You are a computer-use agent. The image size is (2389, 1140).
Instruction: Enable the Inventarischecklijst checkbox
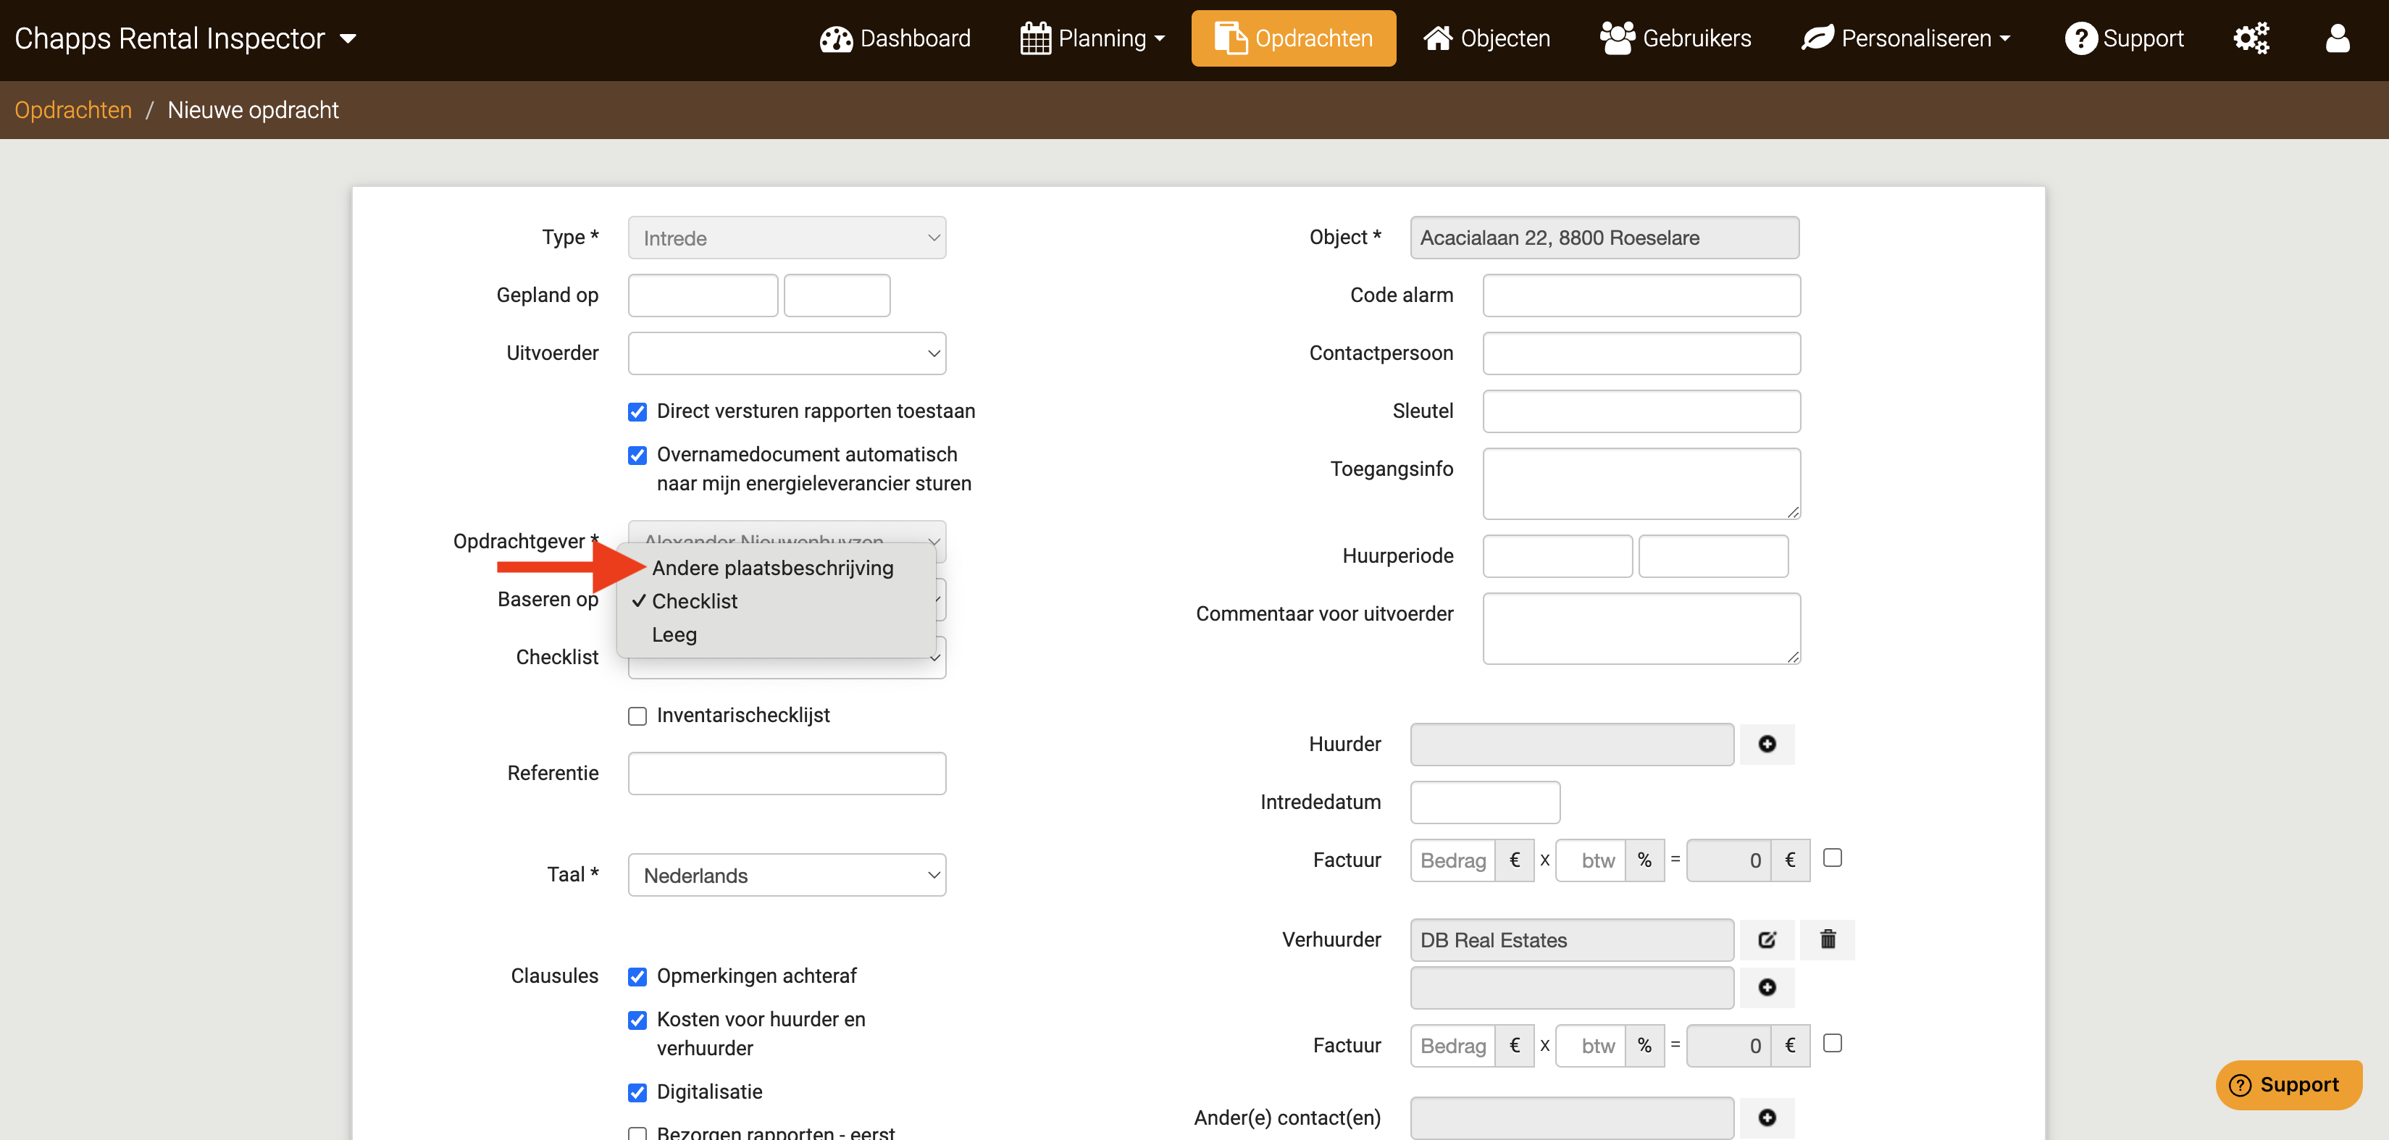pos(637,716)
